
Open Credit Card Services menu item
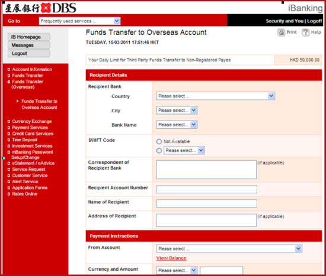[x=33, y=134]
